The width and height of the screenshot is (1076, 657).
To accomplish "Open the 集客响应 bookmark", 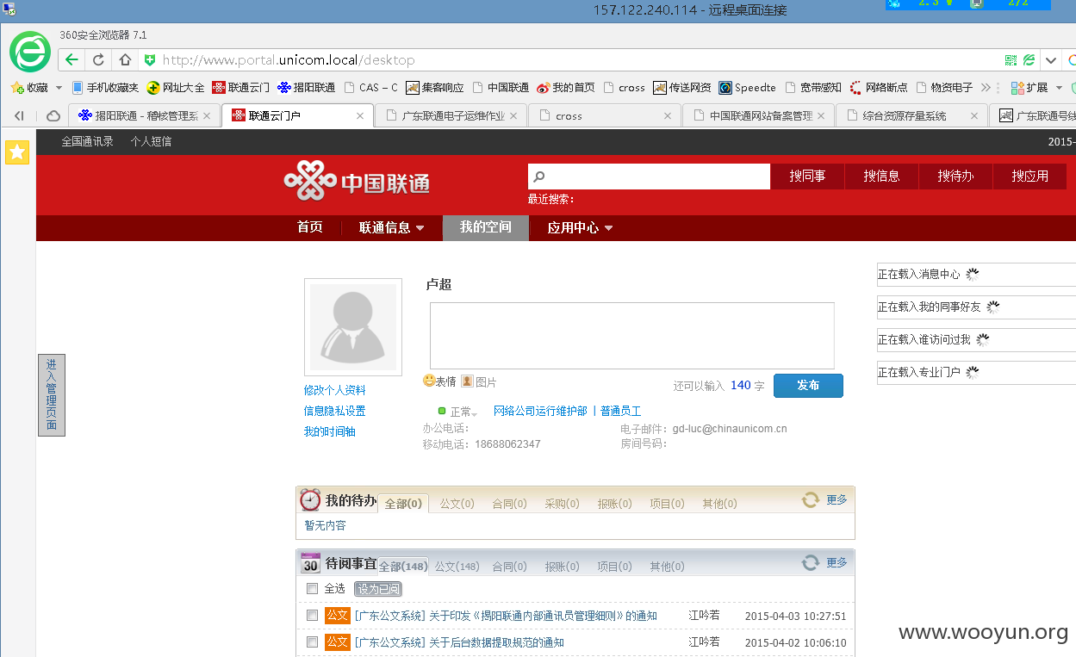I will [435, 88].
